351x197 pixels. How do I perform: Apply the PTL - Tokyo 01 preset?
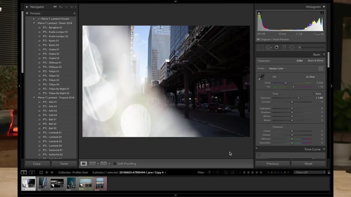51,71
